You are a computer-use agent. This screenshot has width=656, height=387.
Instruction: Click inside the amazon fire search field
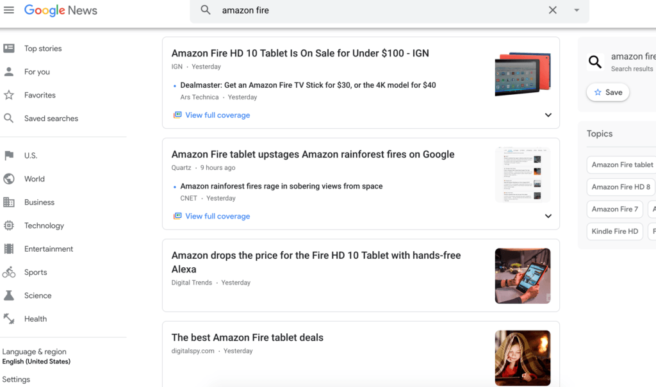[378, 10]
